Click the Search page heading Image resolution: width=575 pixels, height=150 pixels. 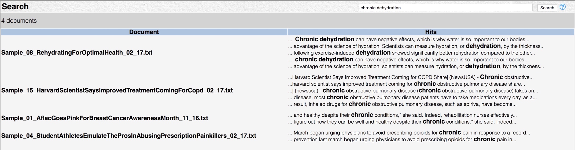point(15,7)
